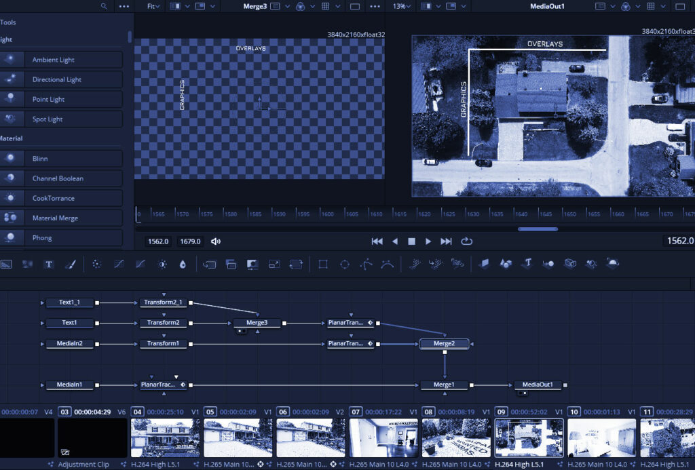Toggle the LUT button beside Merge3
Viewport: 695px width, 470px height.
[x=276, y=6]
